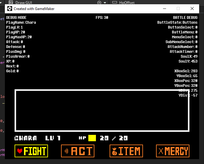The width and height of the screenshot is (204, 164).
Task: Click 'XBoxPos: 320' debug line
Action: click(x=186, y=81)
